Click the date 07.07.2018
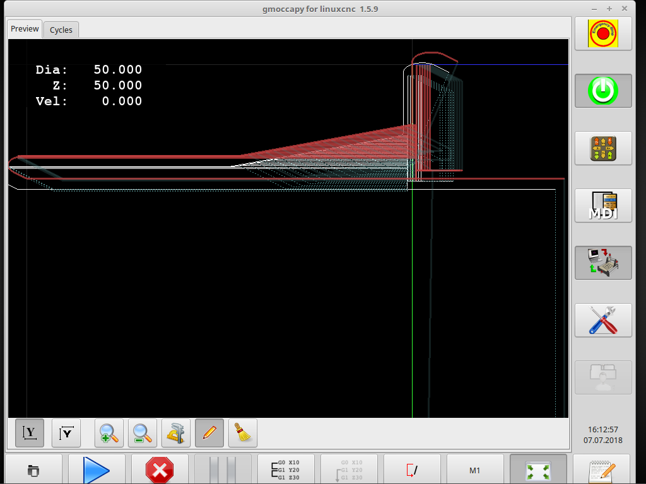 [602, 440]
